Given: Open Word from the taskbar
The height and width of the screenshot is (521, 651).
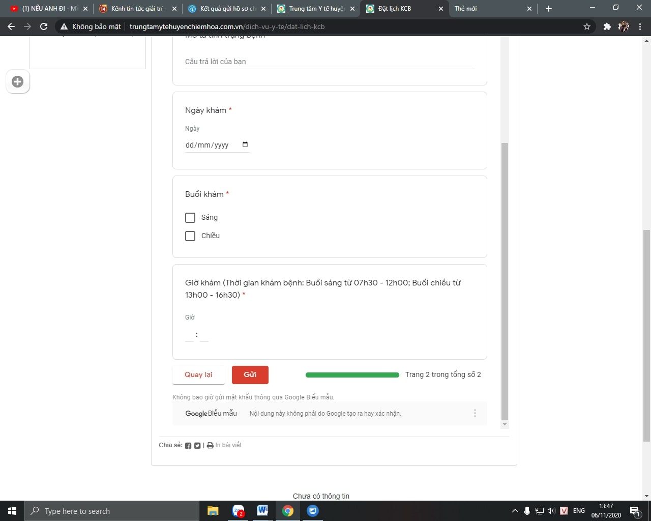Looking at the screenshot, I should (262, 511).
